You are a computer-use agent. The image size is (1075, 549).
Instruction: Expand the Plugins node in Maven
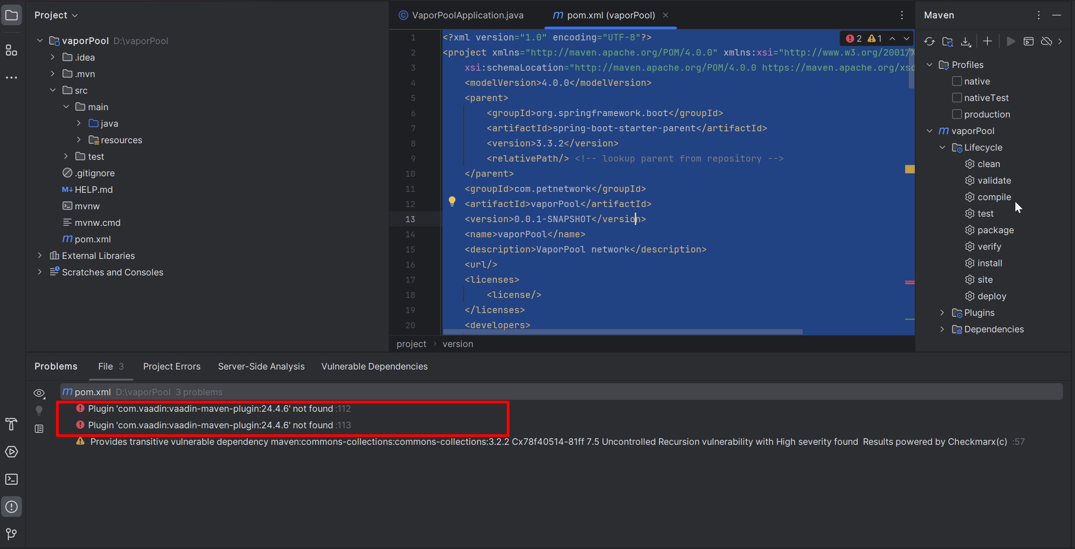coord(942,313)
